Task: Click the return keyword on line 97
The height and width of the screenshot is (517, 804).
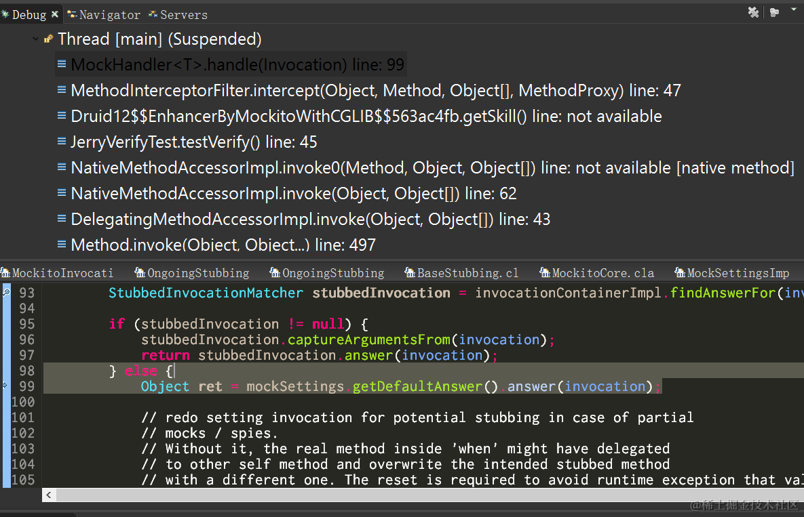Action: [166, 355]
